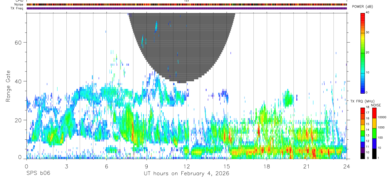Click the Noise strip above the plot
Viewport: 390px width, 180px height.
(x=186, y=4)
